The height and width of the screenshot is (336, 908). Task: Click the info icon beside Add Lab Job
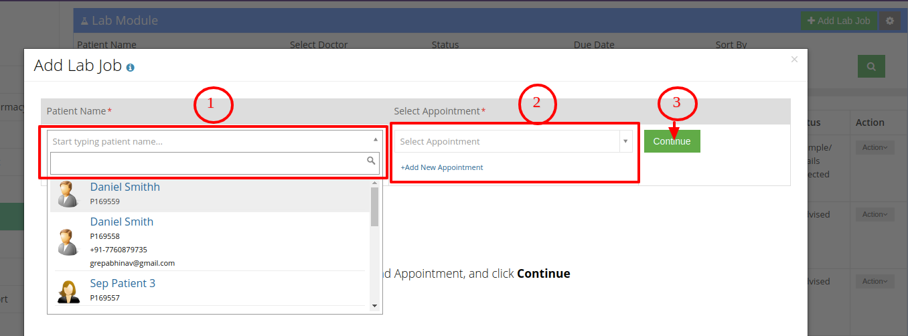(x=130, y=68)
